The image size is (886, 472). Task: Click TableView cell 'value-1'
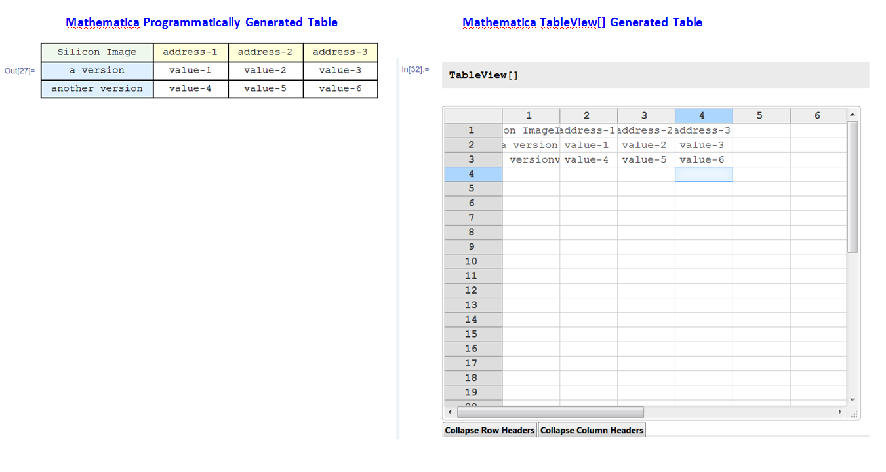tap(589, 145)
